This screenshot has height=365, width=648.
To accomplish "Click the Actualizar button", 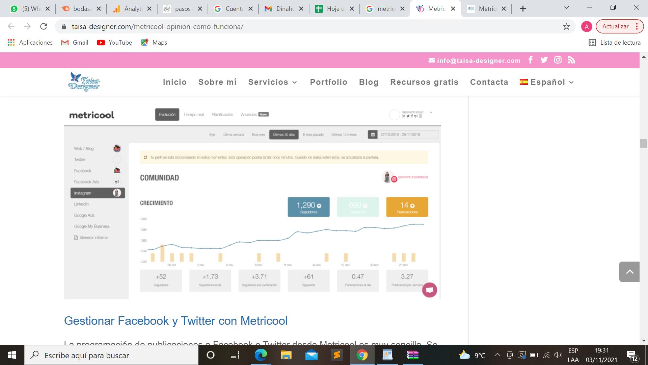I will [x=616, y=26].
